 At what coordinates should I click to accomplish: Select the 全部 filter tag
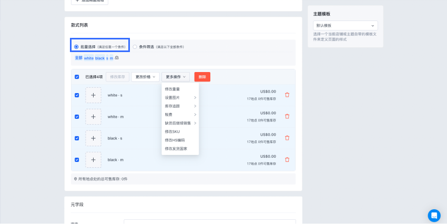click(x=79, y=58)
